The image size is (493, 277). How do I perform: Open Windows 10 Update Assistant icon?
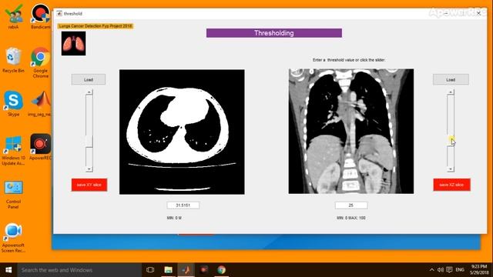pyautogui.click(x=13, y=150)
